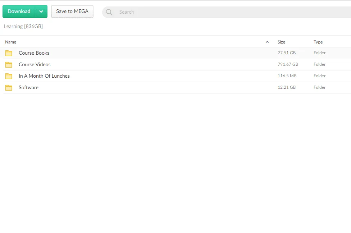Image resolution: width=351 pixels, height=233 pixels.
Task: Select the Course Books folder name
Action: 34,53
